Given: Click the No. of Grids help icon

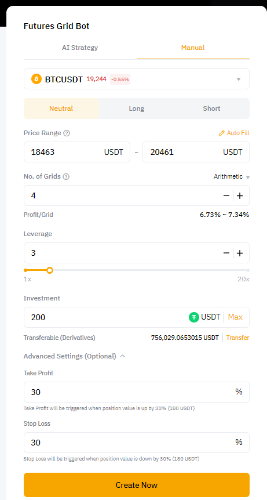Looking at the screenshot, I should click(66, 177).
